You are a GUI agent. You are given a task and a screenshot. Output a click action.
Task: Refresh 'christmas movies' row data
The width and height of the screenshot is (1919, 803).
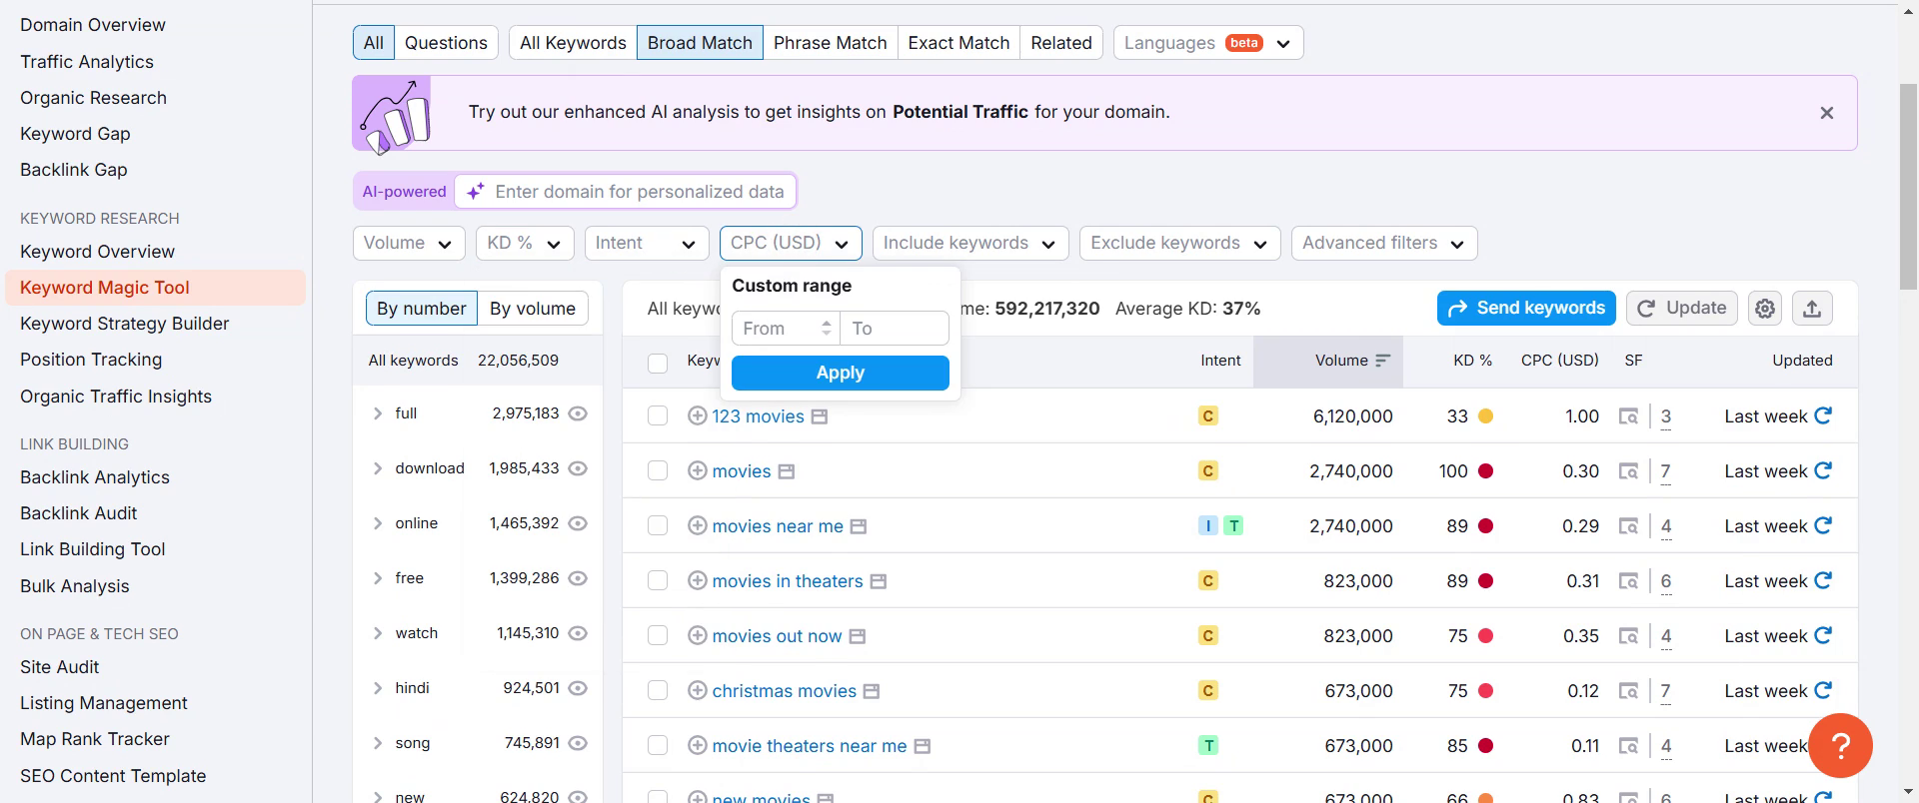[x=1823, y=690]
